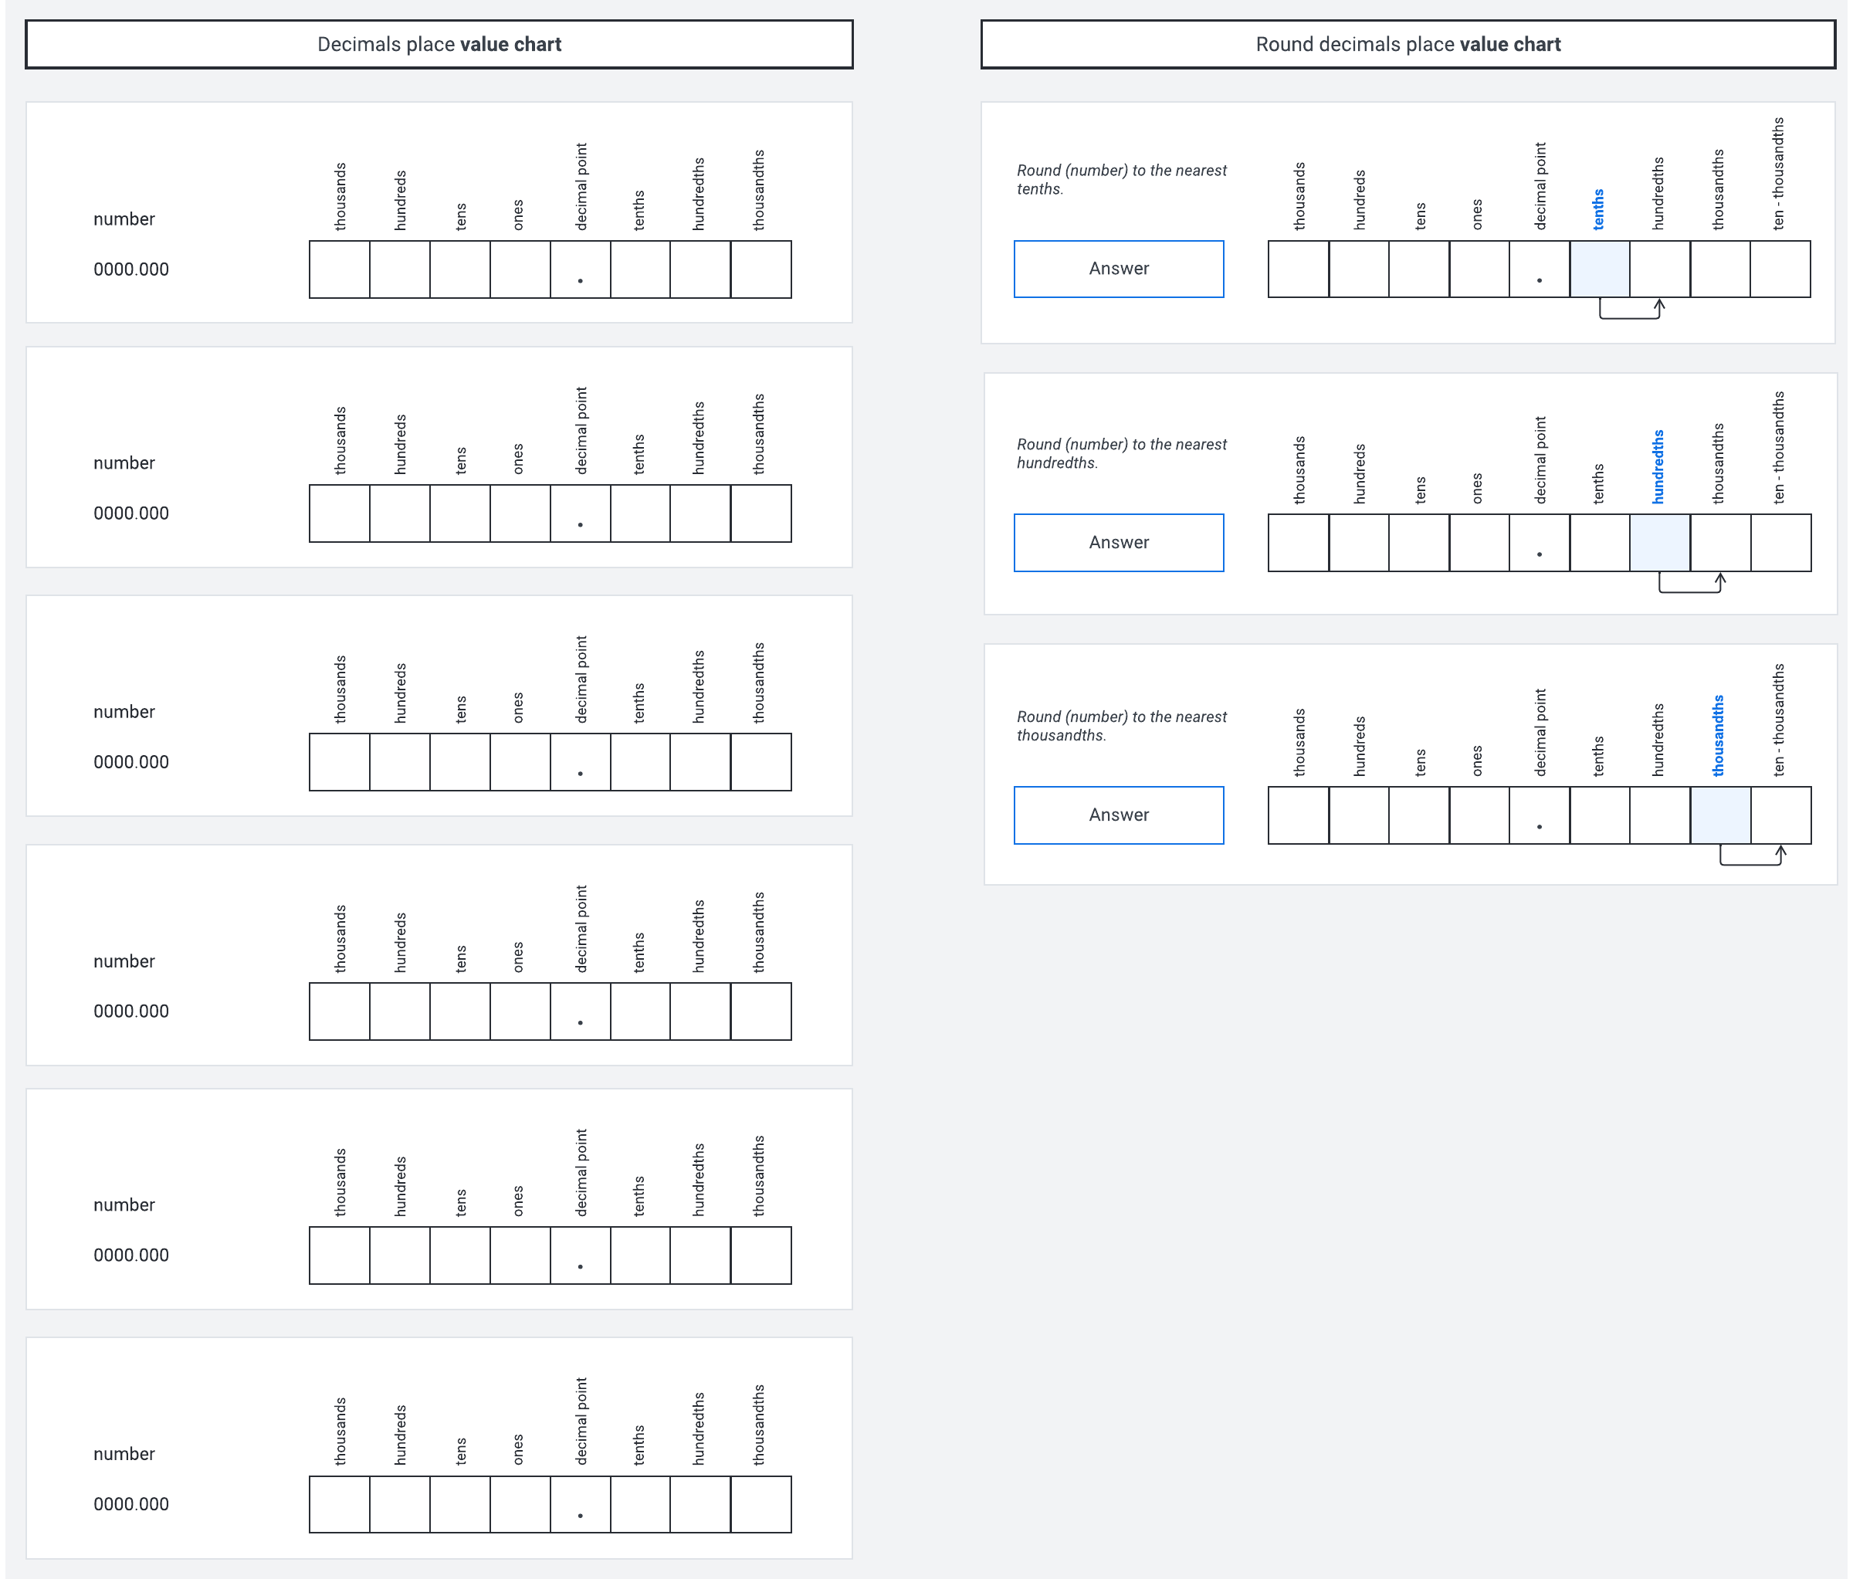Click the thousands cell in the first decimals chart
Screen dimensions: 1853x1579
pyautogui.click(x=339, y=269)
